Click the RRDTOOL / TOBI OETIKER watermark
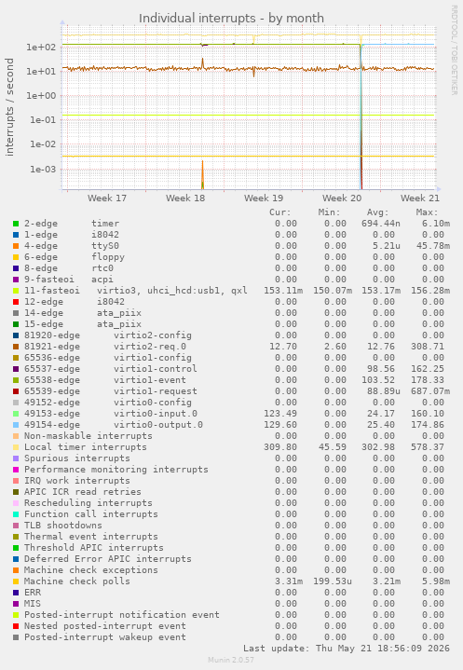463x670 pixels. click(x=454, y=50)
